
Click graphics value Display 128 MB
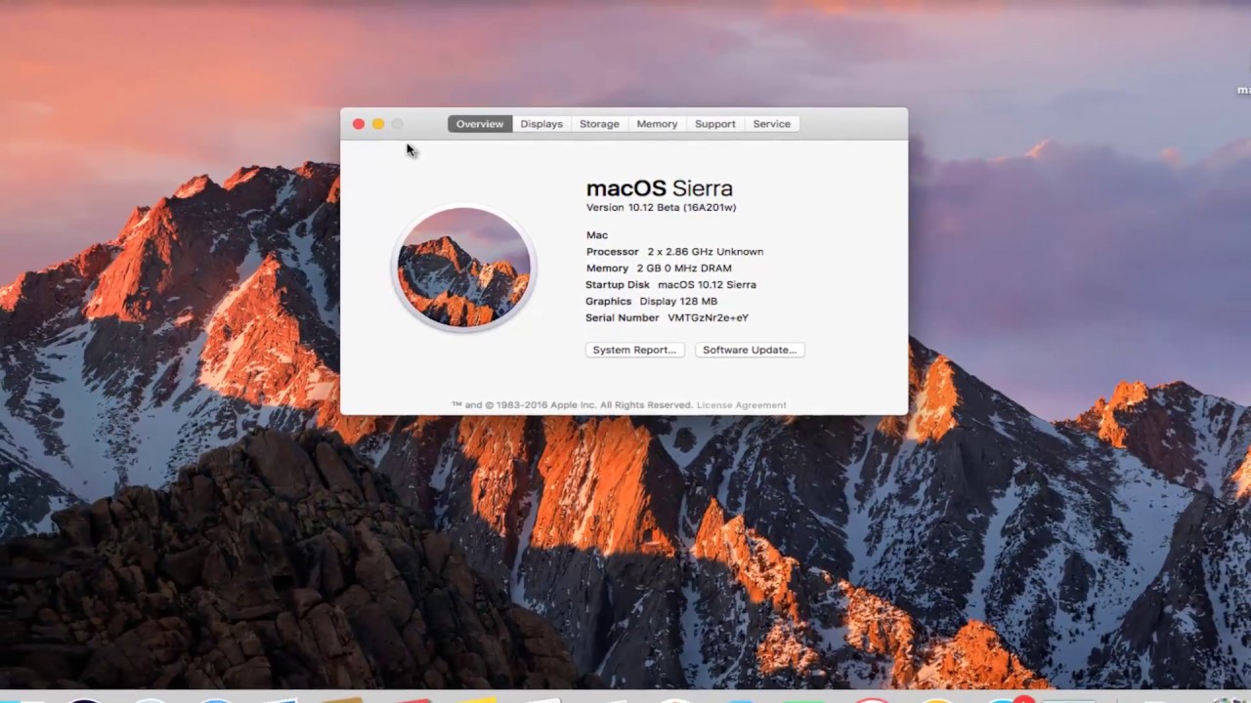click(678, 301)
